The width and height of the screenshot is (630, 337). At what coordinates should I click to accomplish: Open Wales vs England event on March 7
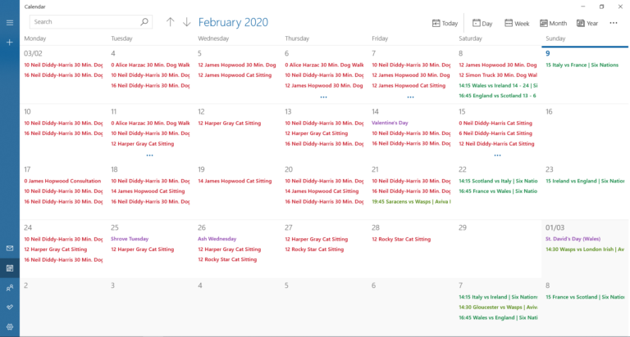click(498, 317)
